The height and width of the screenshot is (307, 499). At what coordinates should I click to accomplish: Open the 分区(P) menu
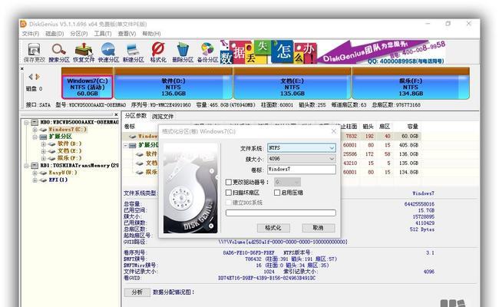78,34
